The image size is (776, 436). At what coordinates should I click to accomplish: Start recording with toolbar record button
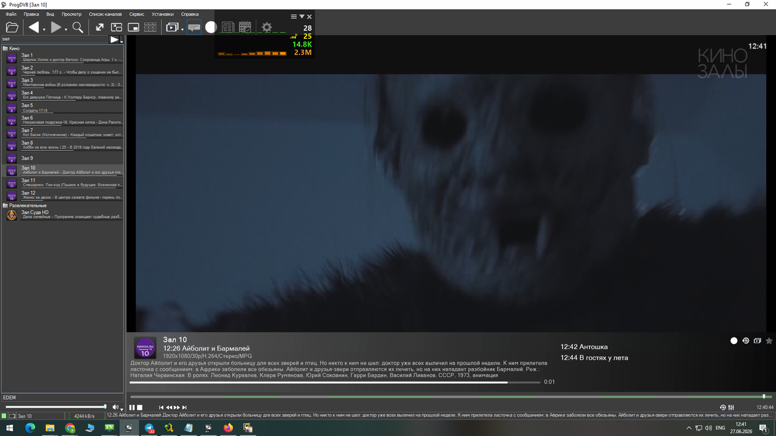pyautogui.click(x=211, y=27)
